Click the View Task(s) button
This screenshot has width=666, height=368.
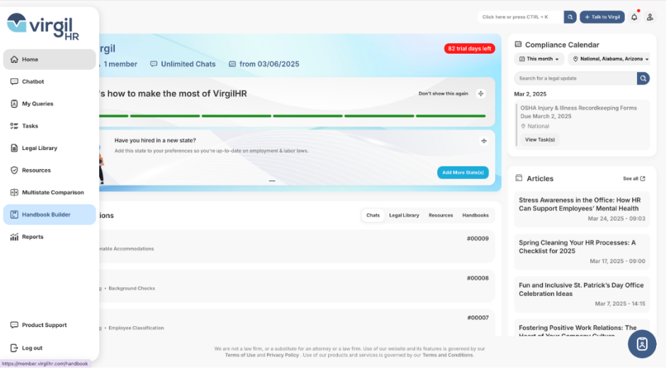540,139
